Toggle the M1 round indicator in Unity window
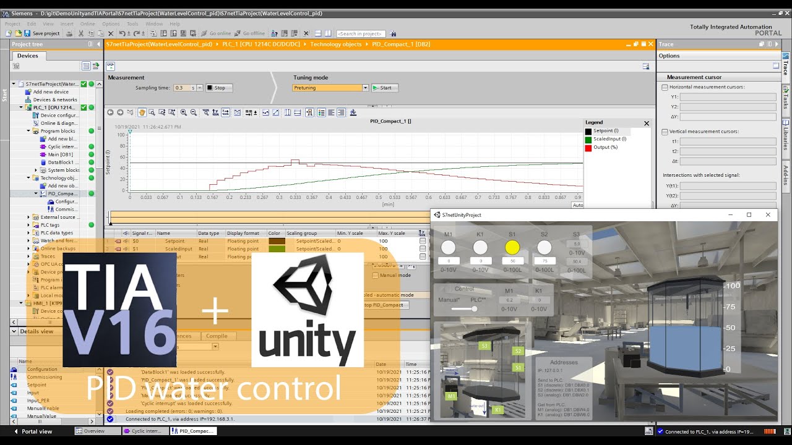 point(449,247)
